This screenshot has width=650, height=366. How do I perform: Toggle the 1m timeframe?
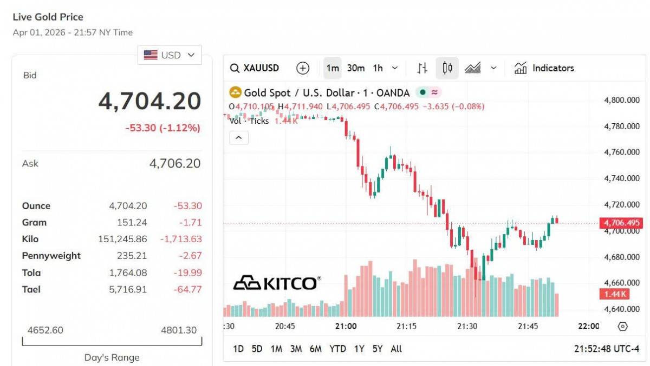(333, 68)
